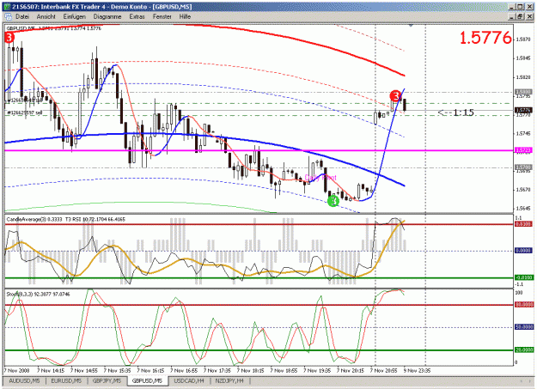Click the large red 1.5776 price label
The image size is (537, 389).
485,38
